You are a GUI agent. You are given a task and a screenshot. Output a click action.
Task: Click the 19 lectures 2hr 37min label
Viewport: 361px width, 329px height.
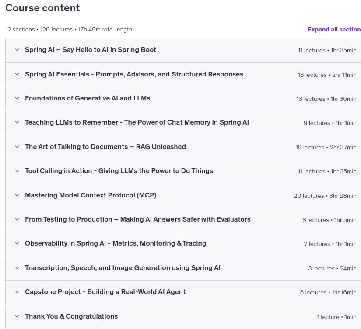pos(326,147)
